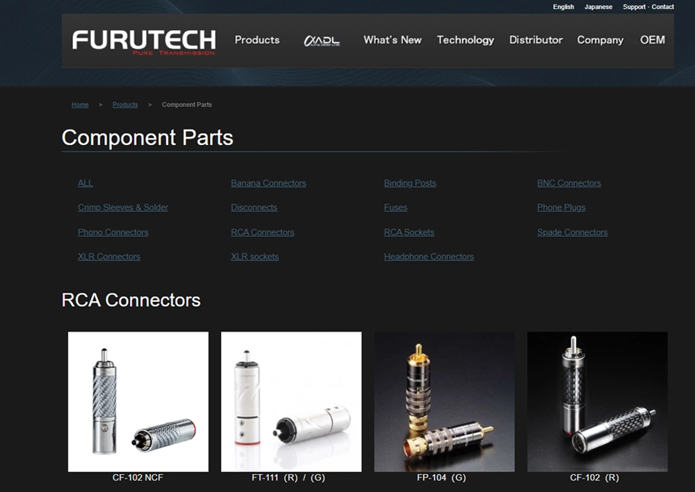The width and height of the screenshot is (695, 492).
Task: Open Crimp Sleeves & Solder category
Action: pyautogui.click(x=123, y=207)
